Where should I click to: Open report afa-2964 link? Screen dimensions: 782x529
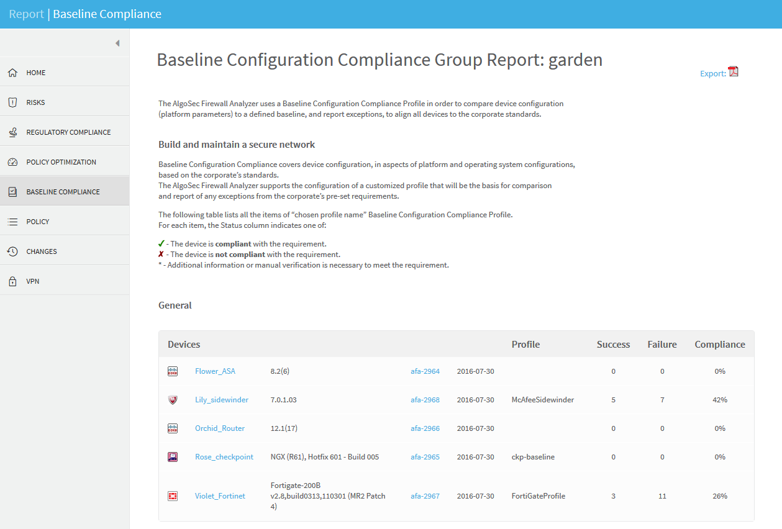click(x=425, y=371)
